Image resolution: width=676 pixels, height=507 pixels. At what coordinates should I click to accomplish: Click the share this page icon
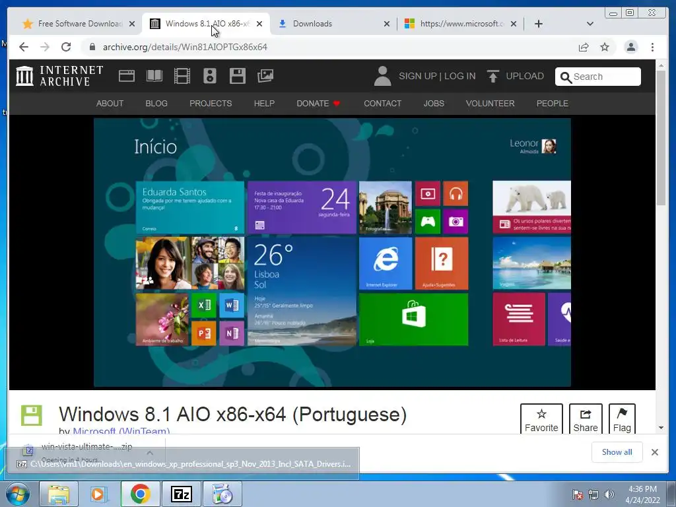[x=584, y=47]
